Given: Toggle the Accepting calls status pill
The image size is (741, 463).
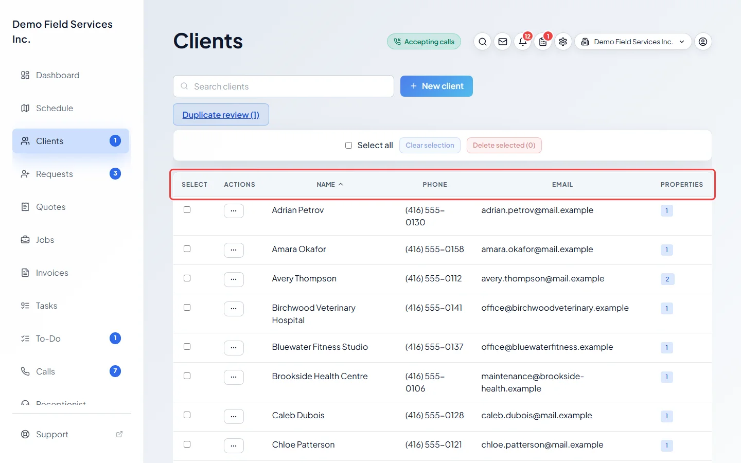Looking at the screenshot, I should point(424,42).
